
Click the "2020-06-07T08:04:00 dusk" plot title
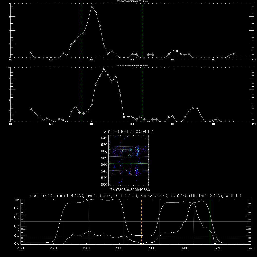point(132,66)
